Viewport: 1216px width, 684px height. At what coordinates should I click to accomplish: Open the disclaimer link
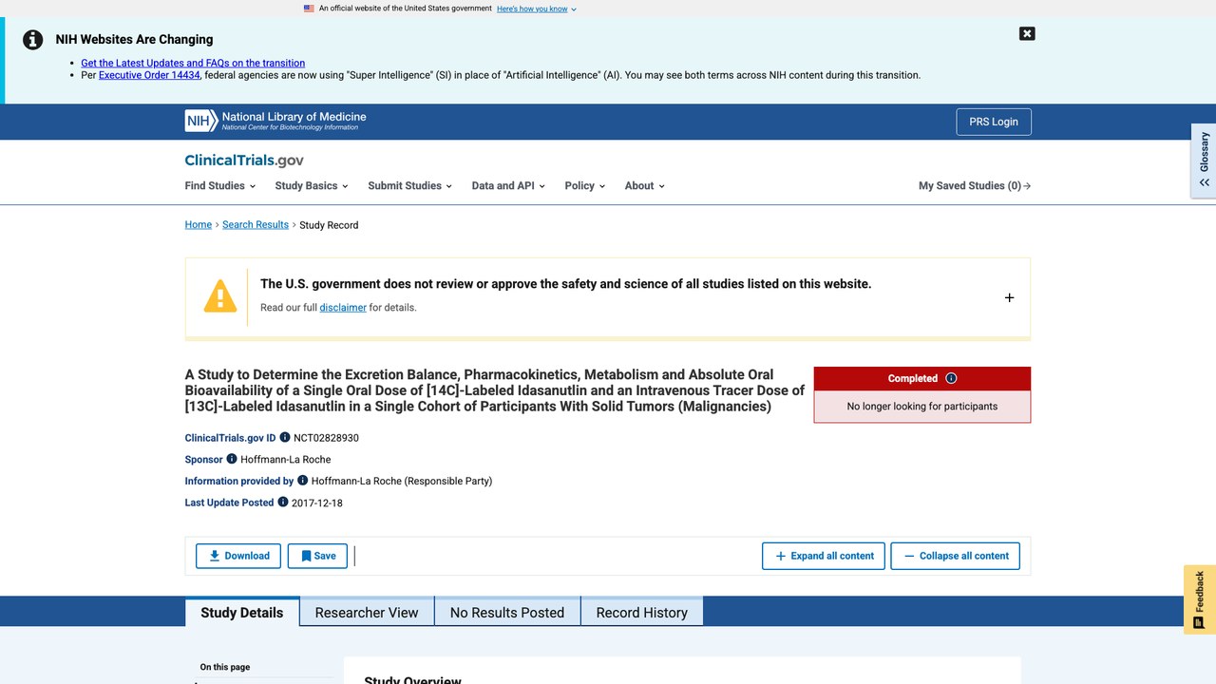pos(343,308)
